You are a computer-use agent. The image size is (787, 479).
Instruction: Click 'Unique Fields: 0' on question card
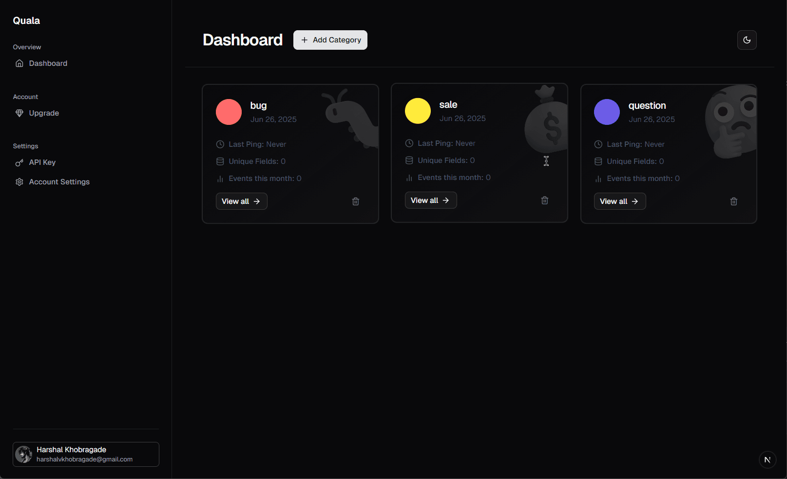click(x=635, y=161)
